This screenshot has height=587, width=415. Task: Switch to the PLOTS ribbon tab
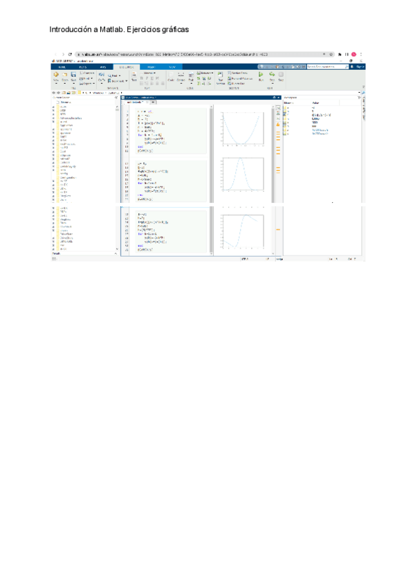pyautogui.click(x=82, y=66)
